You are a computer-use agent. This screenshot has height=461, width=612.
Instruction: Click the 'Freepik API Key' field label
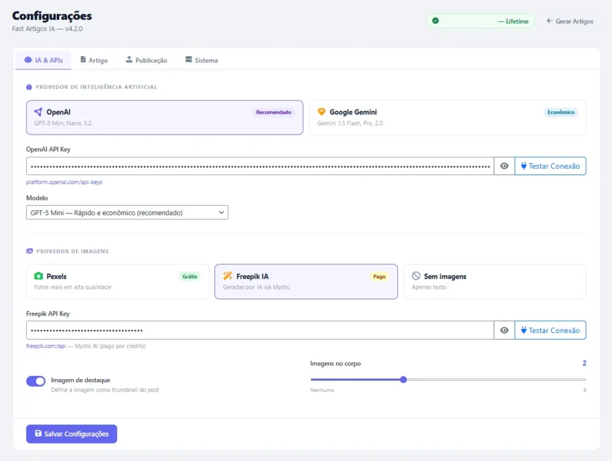point(48,313)
